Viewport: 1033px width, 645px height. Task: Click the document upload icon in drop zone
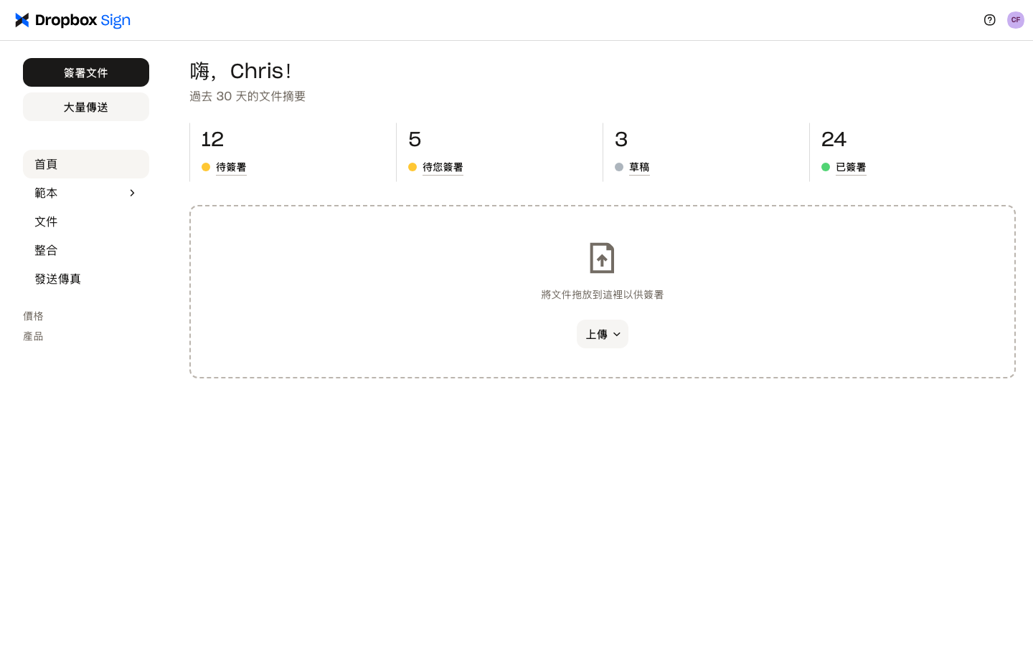(602, 258)
